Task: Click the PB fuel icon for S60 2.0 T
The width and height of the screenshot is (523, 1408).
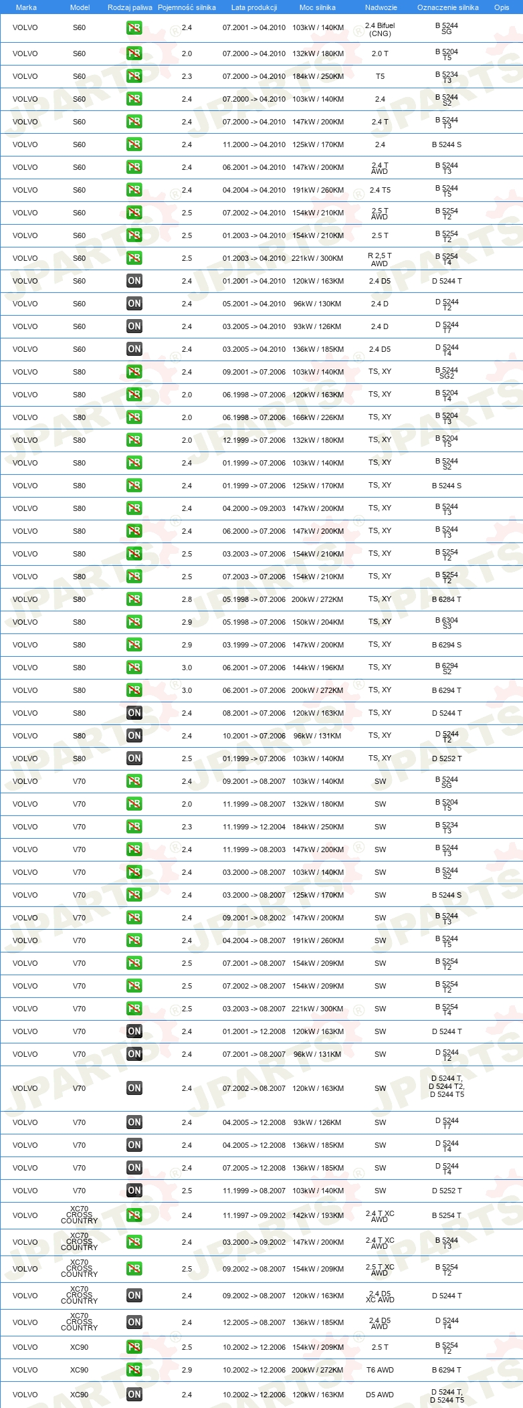Action: click(134, 54)
